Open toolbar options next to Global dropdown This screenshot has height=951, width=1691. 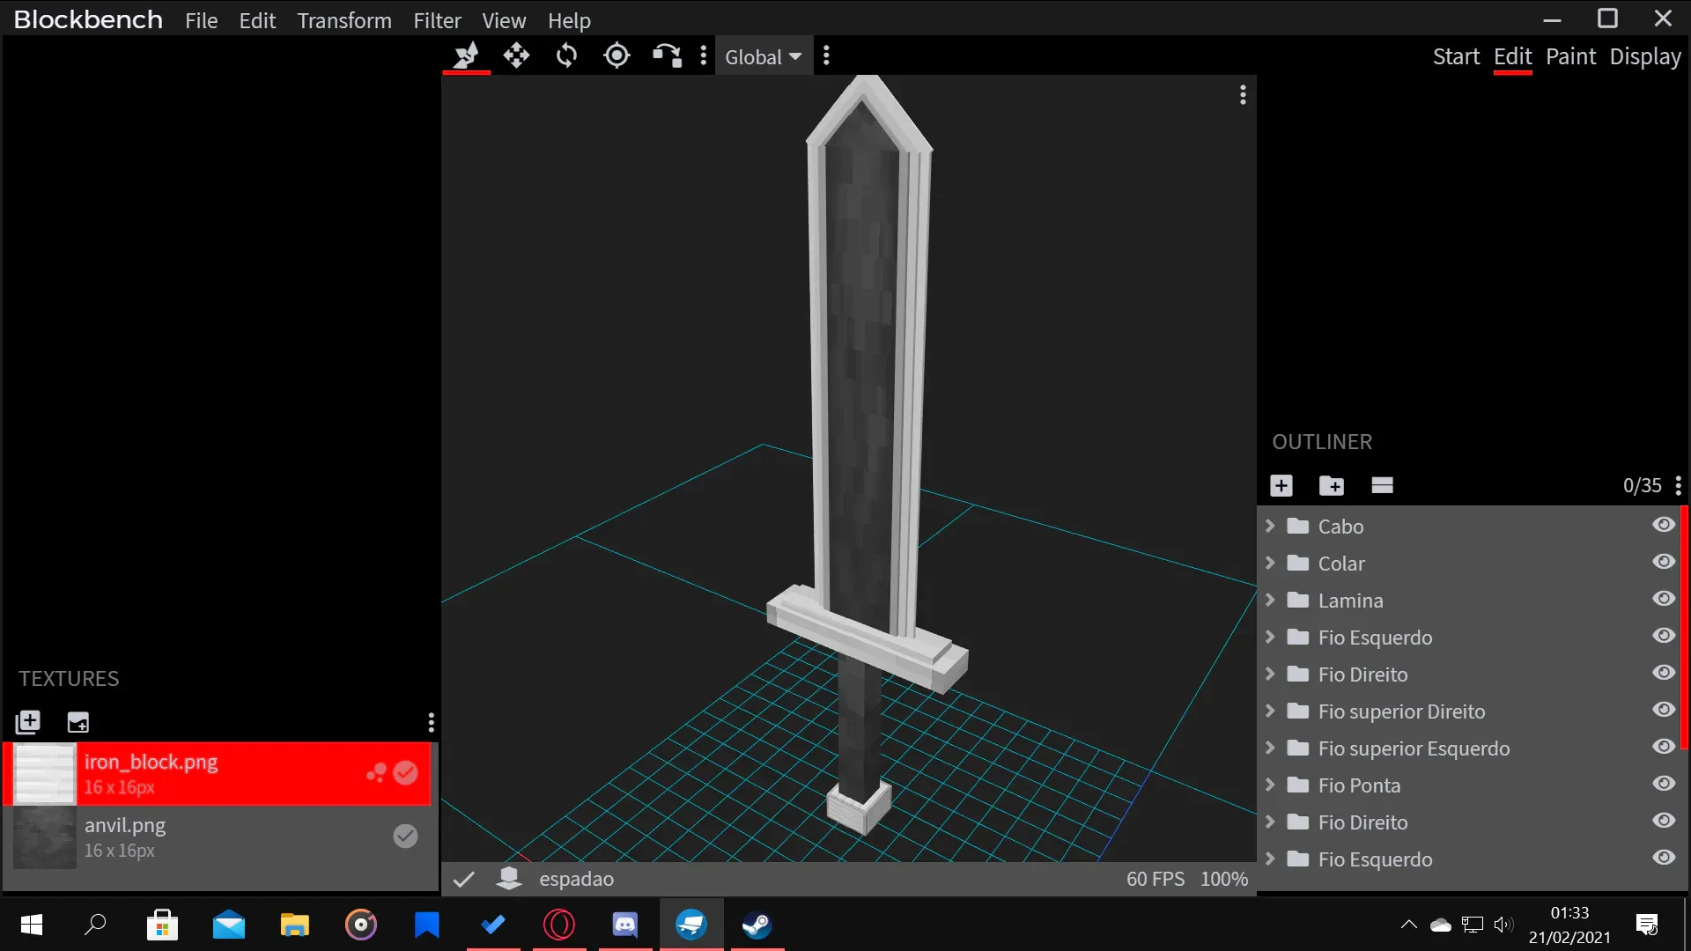coord(826,56)
